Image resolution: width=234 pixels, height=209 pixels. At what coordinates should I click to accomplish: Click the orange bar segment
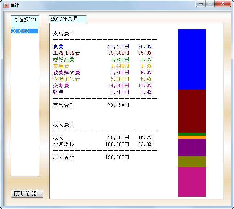[192, 137]
